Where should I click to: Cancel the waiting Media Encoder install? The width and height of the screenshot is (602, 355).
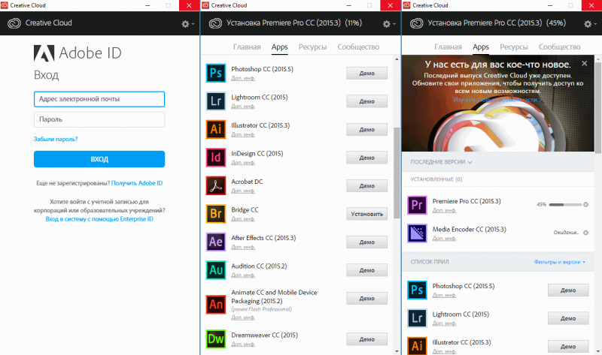click(x=586, y=233)
